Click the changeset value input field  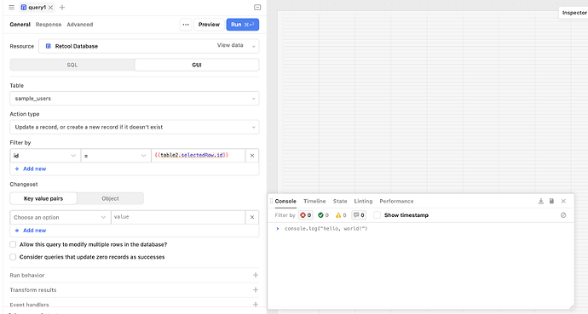point(178,217)
